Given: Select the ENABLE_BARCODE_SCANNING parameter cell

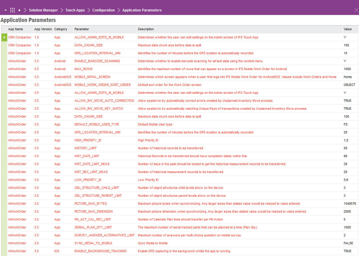Looking at the screenshot, I should coord(97,61).
